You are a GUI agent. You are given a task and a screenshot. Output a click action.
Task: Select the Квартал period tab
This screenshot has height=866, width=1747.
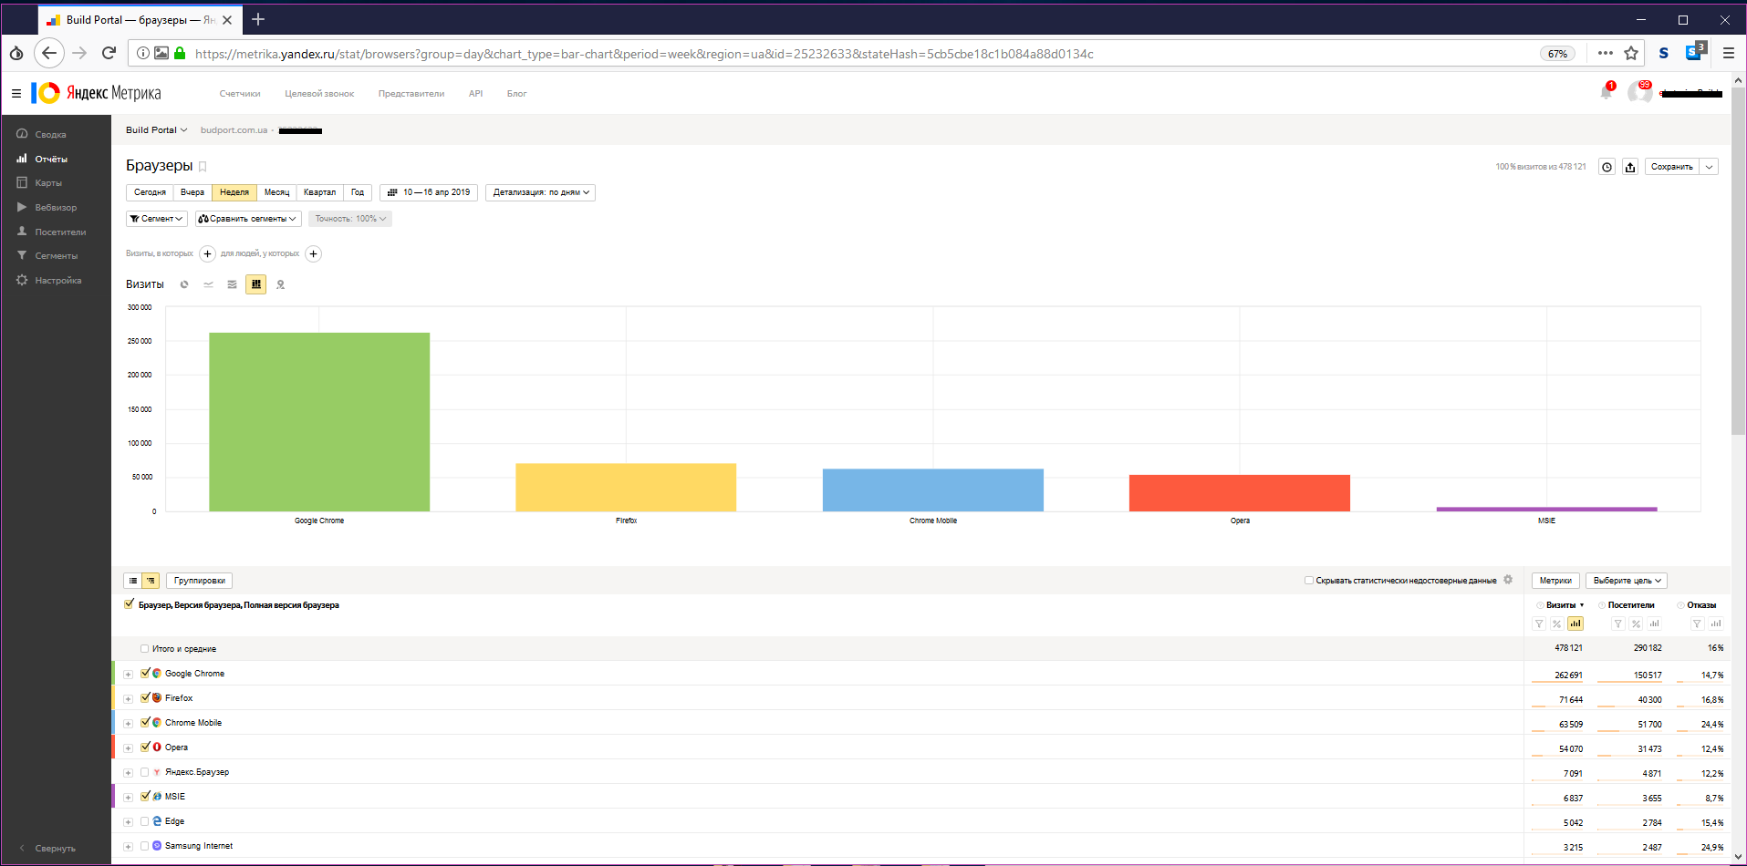319,192
